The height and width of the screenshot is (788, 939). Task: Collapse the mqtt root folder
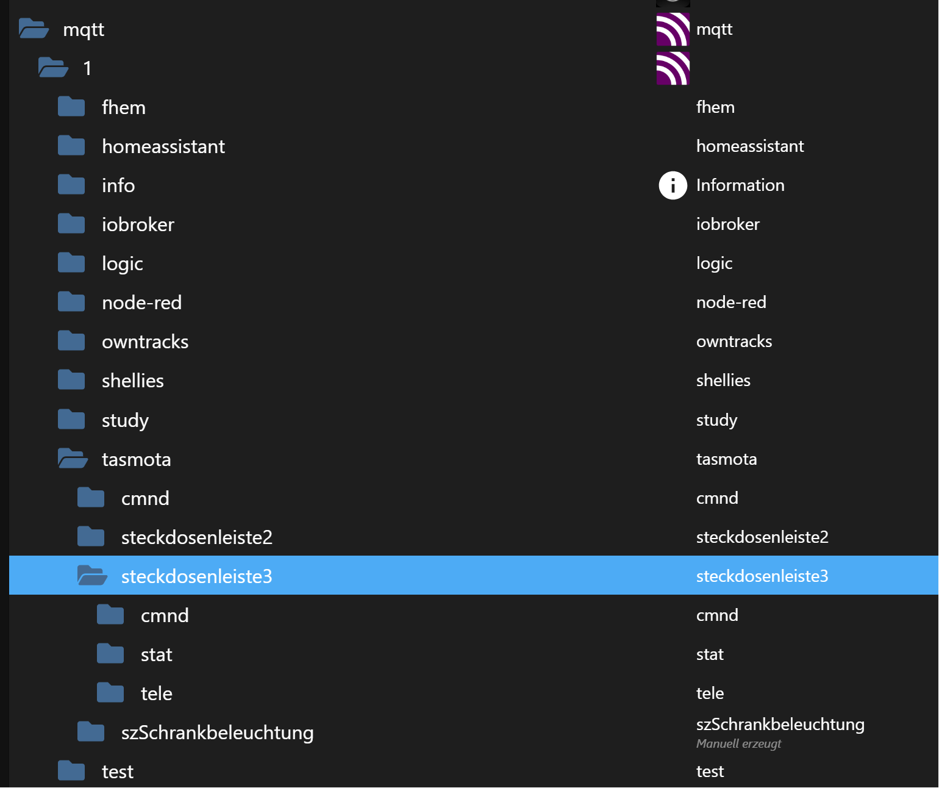tap(34, 29)
